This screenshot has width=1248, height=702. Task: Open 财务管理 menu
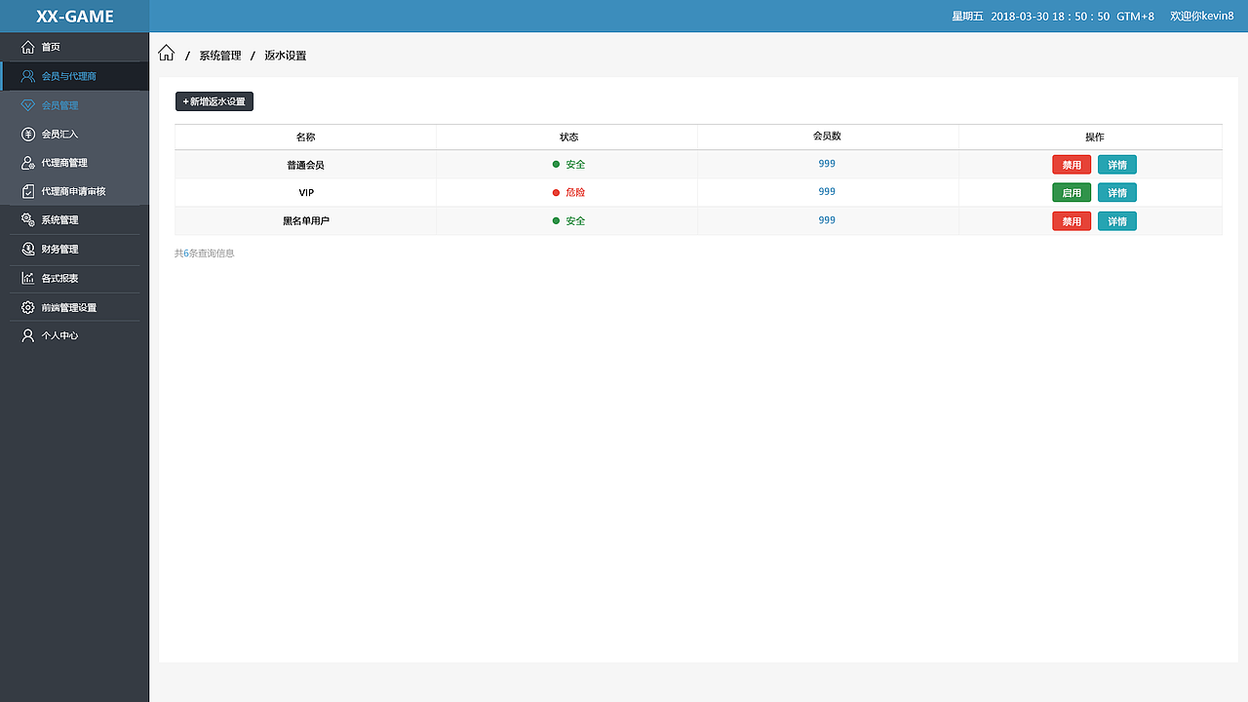(74, 250)
